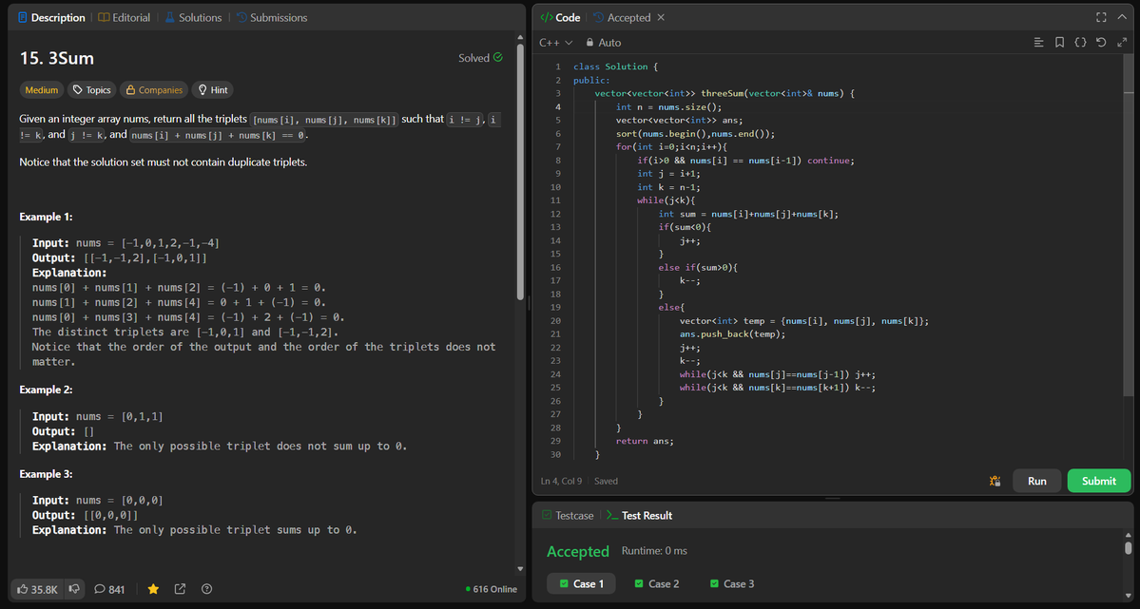The image size is (1140, 609).
Task: Click the Example 1 heading
Action: pyautogui.click(x=46, y=217)
